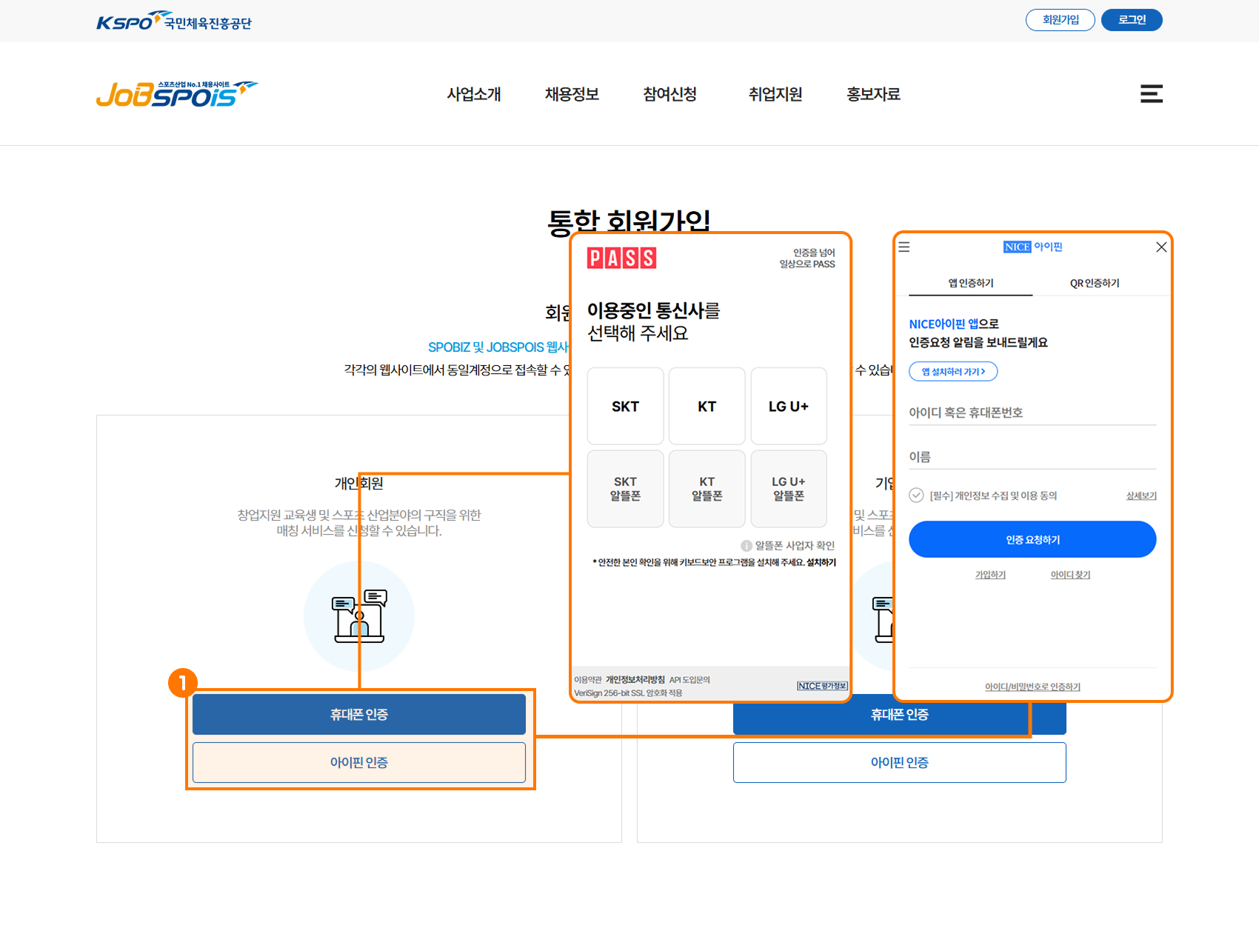Click the JobSpois logo
This screenshot has width=1259, height=934.
coord(176,94)
